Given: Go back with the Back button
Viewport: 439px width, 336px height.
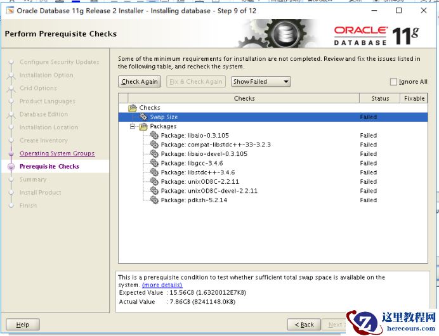Looking at the screenshot, I should click(x=304, y=325).
